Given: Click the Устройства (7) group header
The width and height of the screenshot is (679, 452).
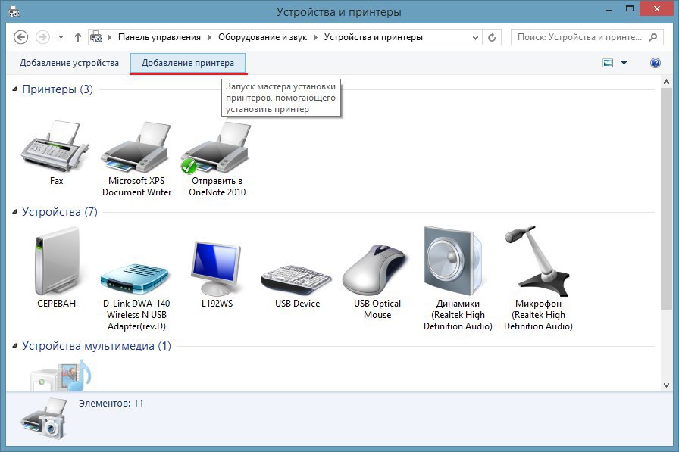Looking at the screenshot, I should pyautogui.click(x=60, y=212).
